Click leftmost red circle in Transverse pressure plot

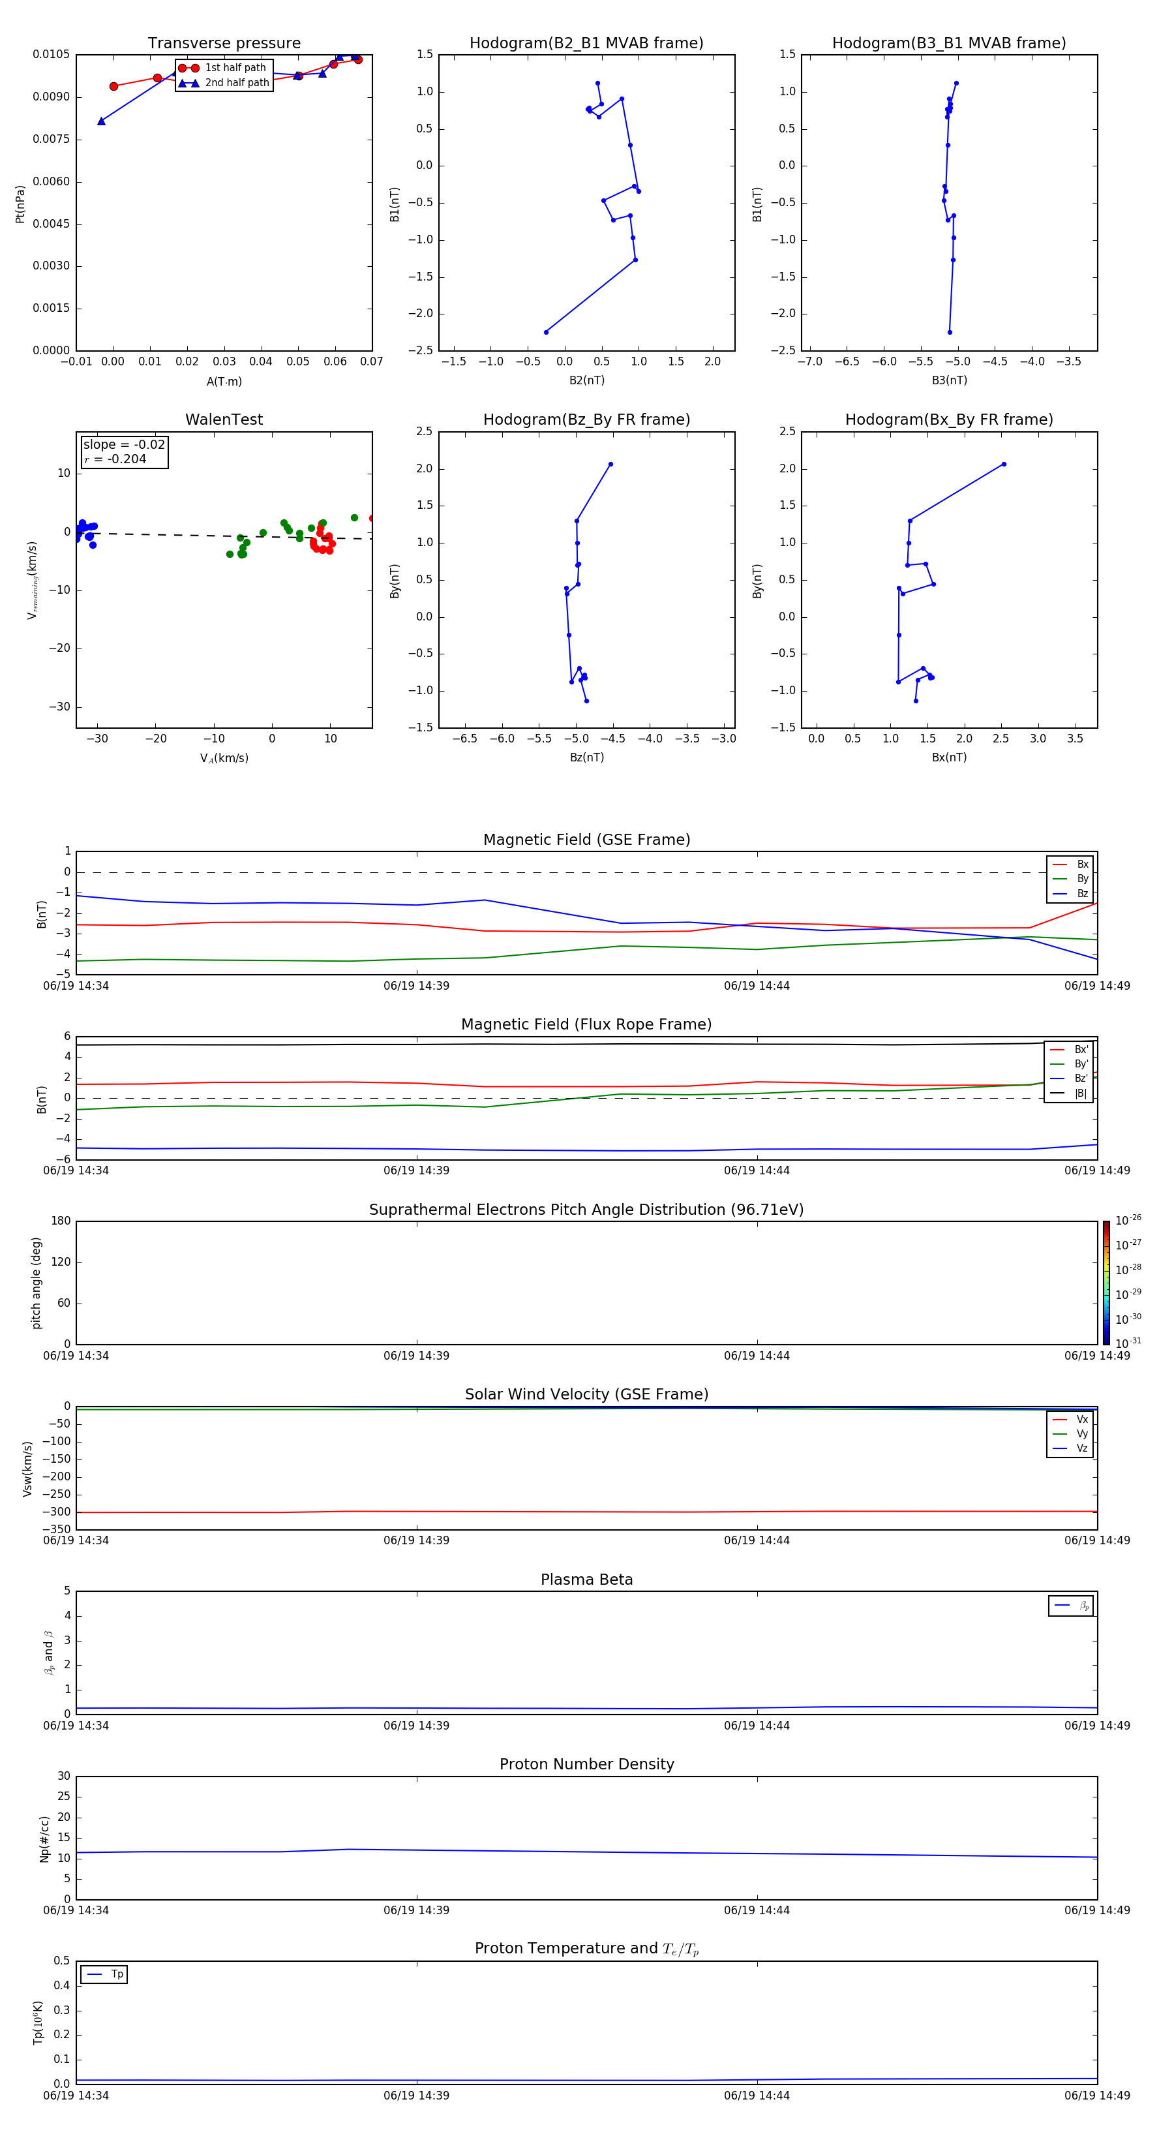click(x=113, y=86)
